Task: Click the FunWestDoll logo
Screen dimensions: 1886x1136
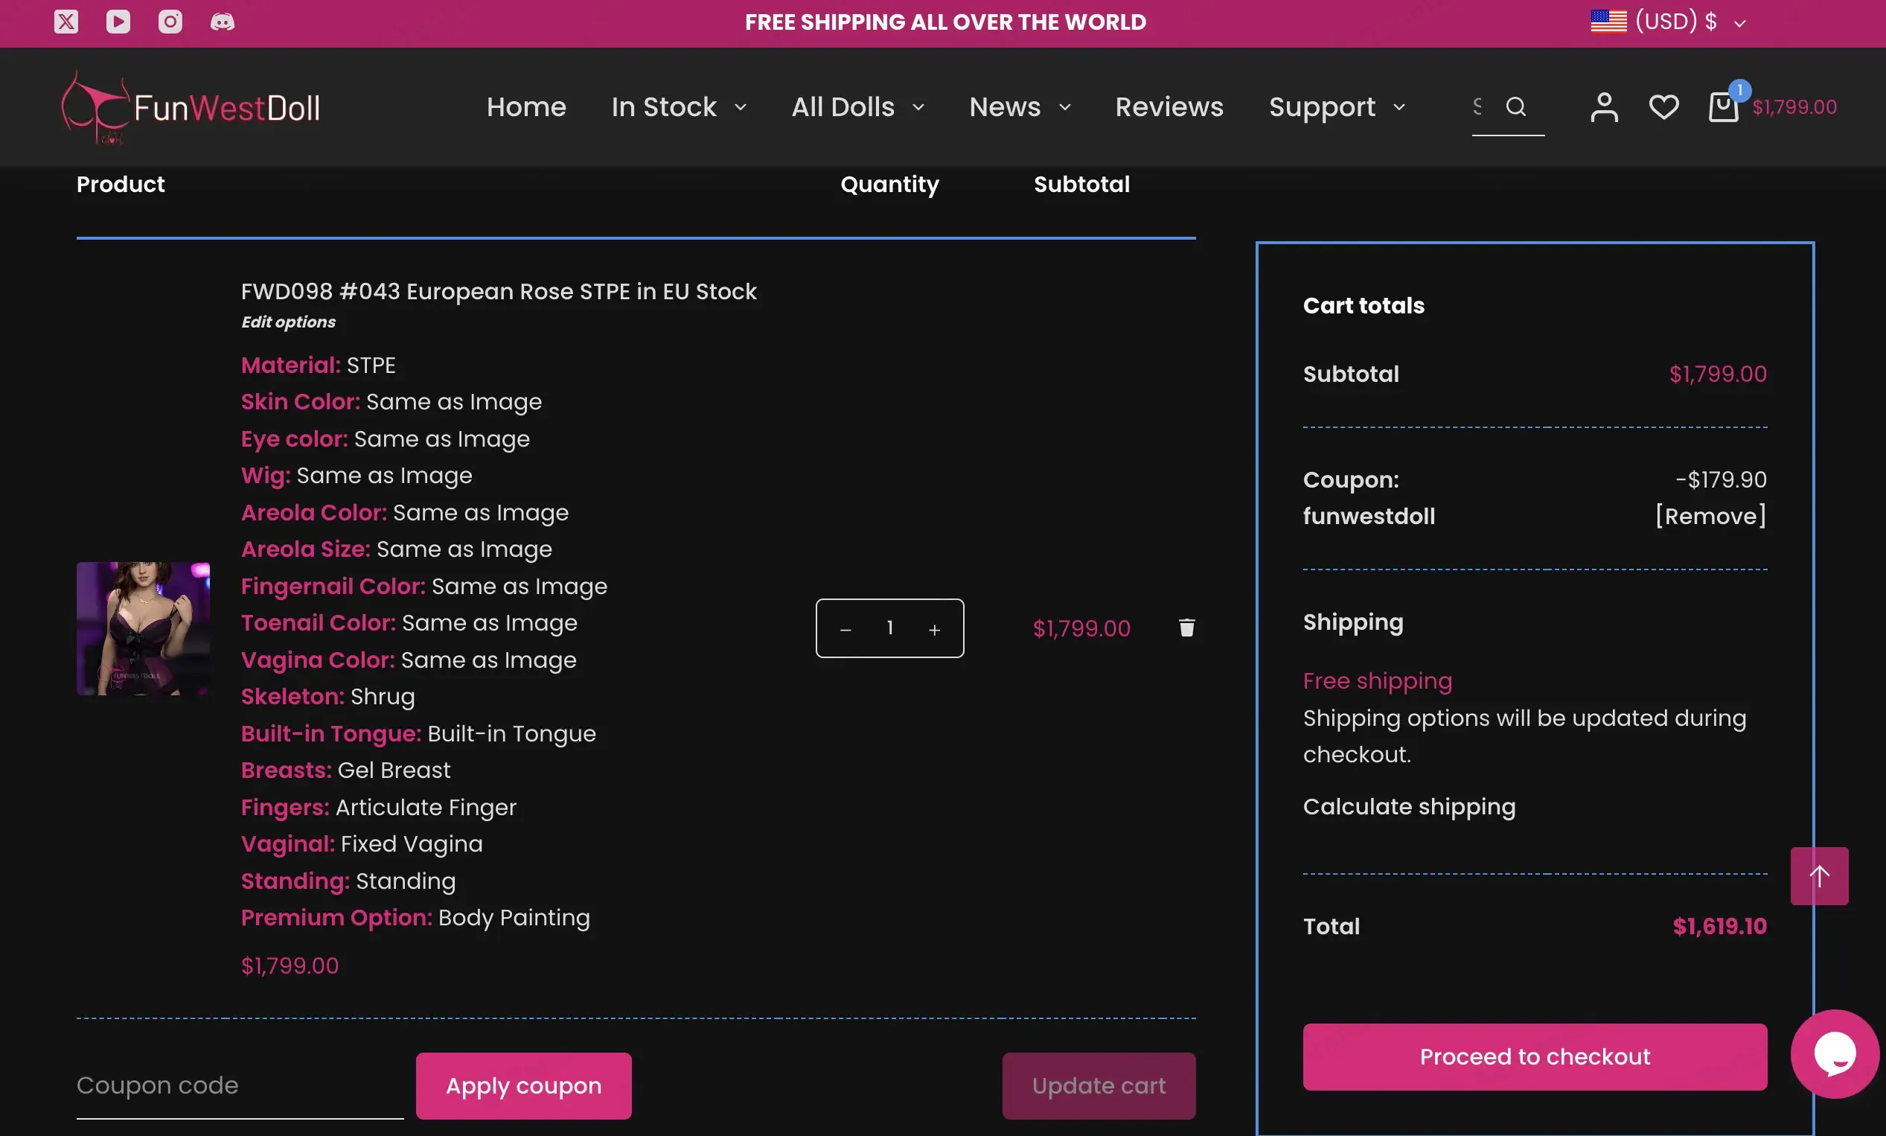Action: pos(191,107)
